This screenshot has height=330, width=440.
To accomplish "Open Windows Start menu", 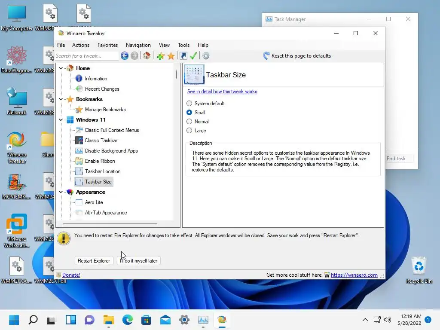I will pyautogui.click(x=14, y=320).
